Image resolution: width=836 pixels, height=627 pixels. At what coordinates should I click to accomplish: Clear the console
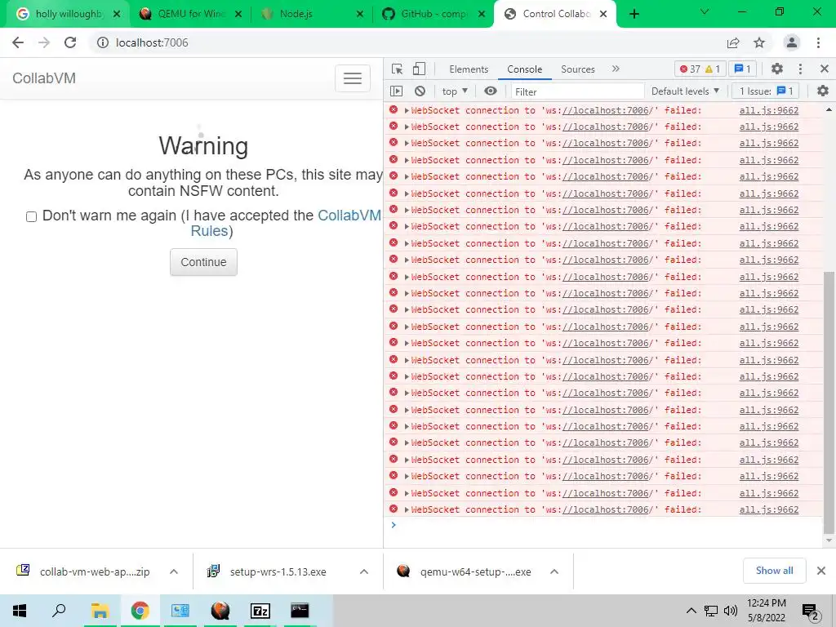pyautogui.click(x=420, y=91)
